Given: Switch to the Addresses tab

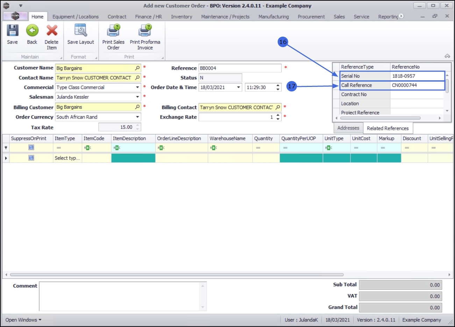Looking at the screenshot, I should tap(348, 128).
